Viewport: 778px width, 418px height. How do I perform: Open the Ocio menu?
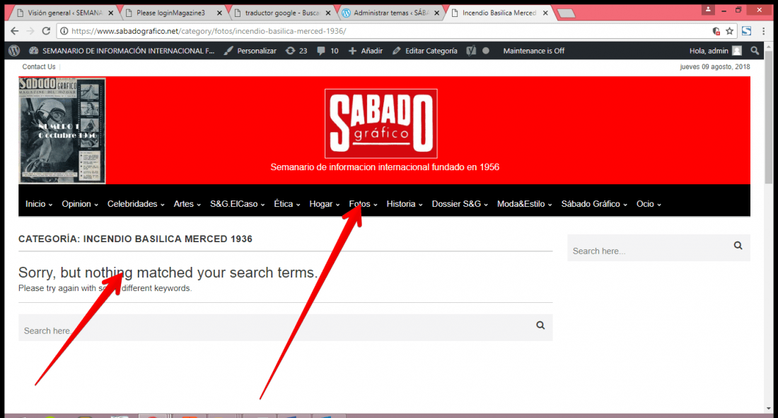649,203
